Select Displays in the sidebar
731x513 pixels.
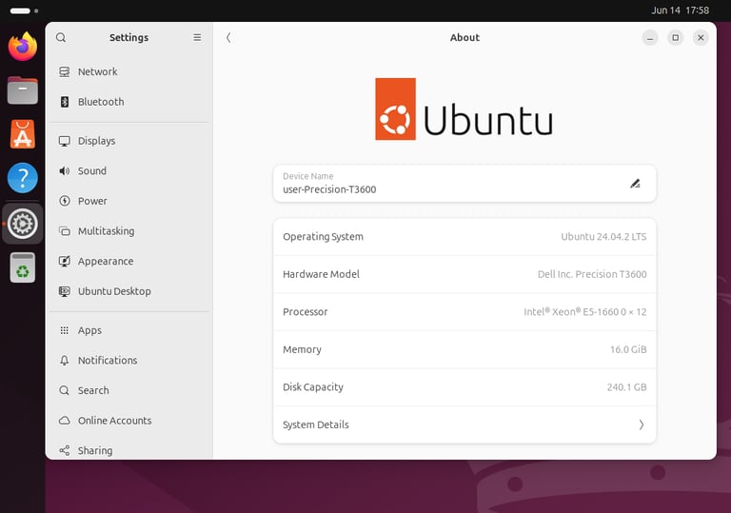click(x=129, y=141)
